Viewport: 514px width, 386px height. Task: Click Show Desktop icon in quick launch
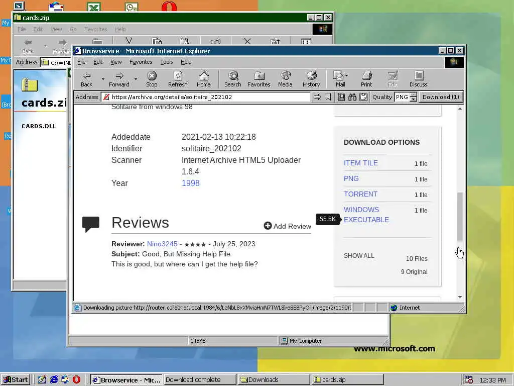pyautogui.click(x=42, y=379)
